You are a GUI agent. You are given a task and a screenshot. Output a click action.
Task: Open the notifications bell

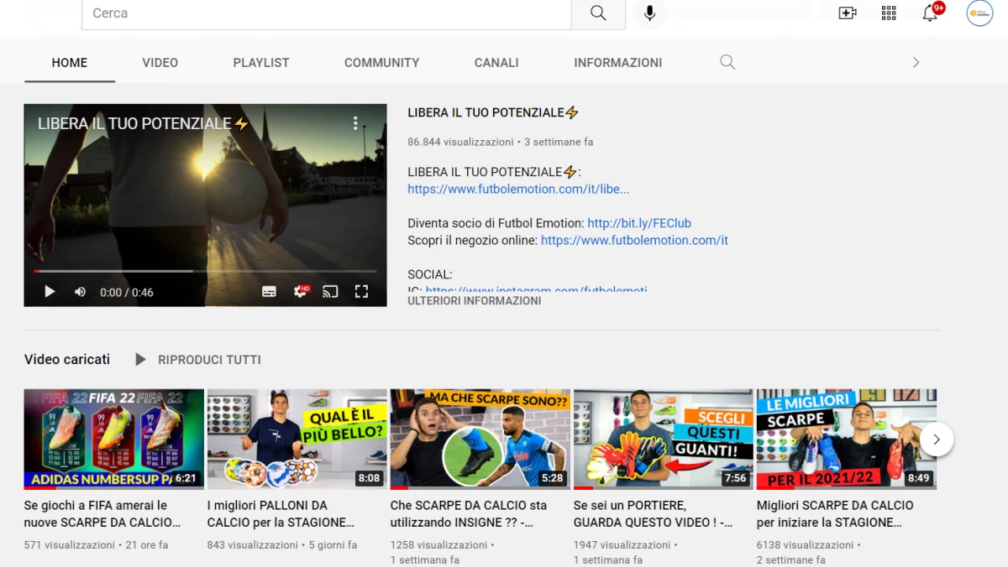click(x=931, y=13)
